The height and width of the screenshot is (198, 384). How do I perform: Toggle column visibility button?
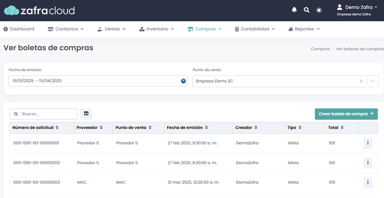pos(86,114)
